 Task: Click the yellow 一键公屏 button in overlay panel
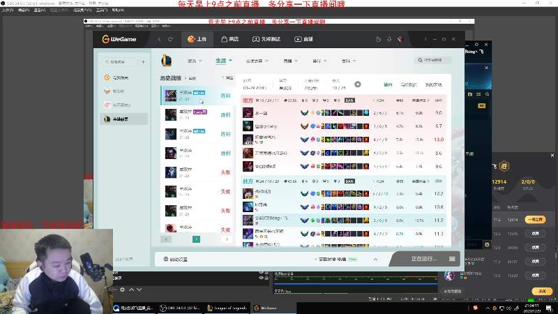pos(536,220)
